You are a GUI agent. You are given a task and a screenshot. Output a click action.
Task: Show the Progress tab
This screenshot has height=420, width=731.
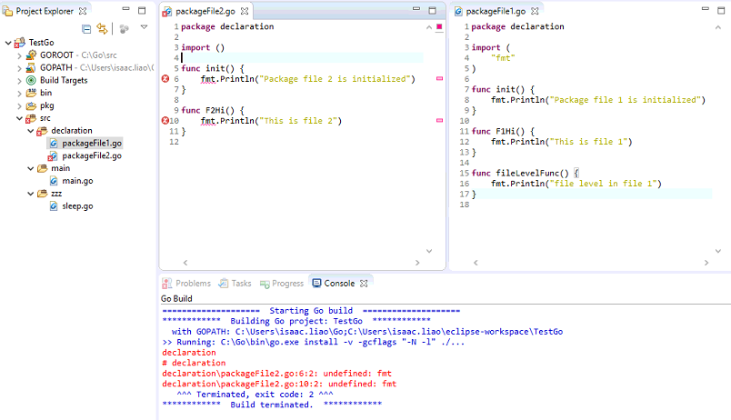tap(282, 284)
